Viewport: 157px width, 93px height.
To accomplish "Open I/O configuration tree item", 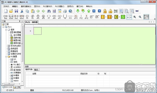I will pos(15,59).
